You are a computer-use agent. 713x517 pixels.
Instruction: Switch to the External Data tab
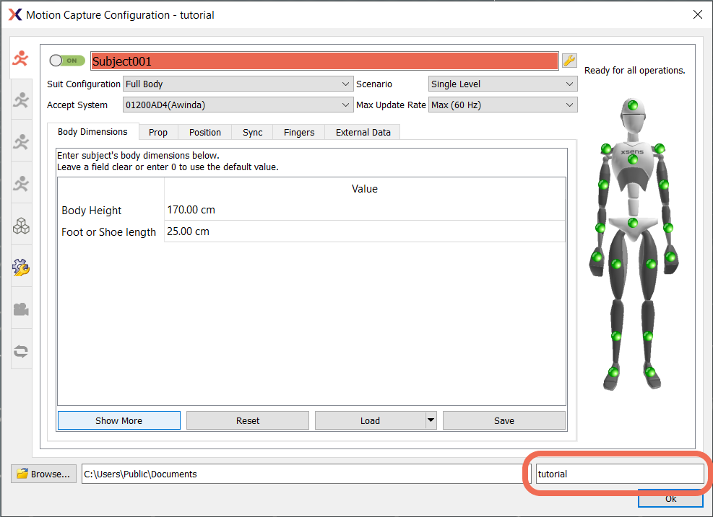point(363,132)
